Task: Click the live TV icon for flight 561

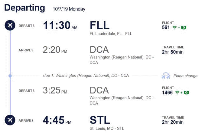Action: click(184, 28)
